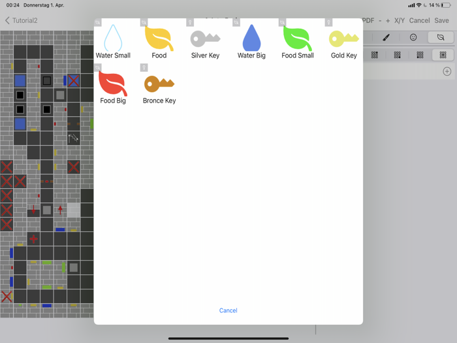Tap the PDF button in the toolbar
The height and width of the screenshot is (343, 457).
pyautogui.click(x=368, y=20)
